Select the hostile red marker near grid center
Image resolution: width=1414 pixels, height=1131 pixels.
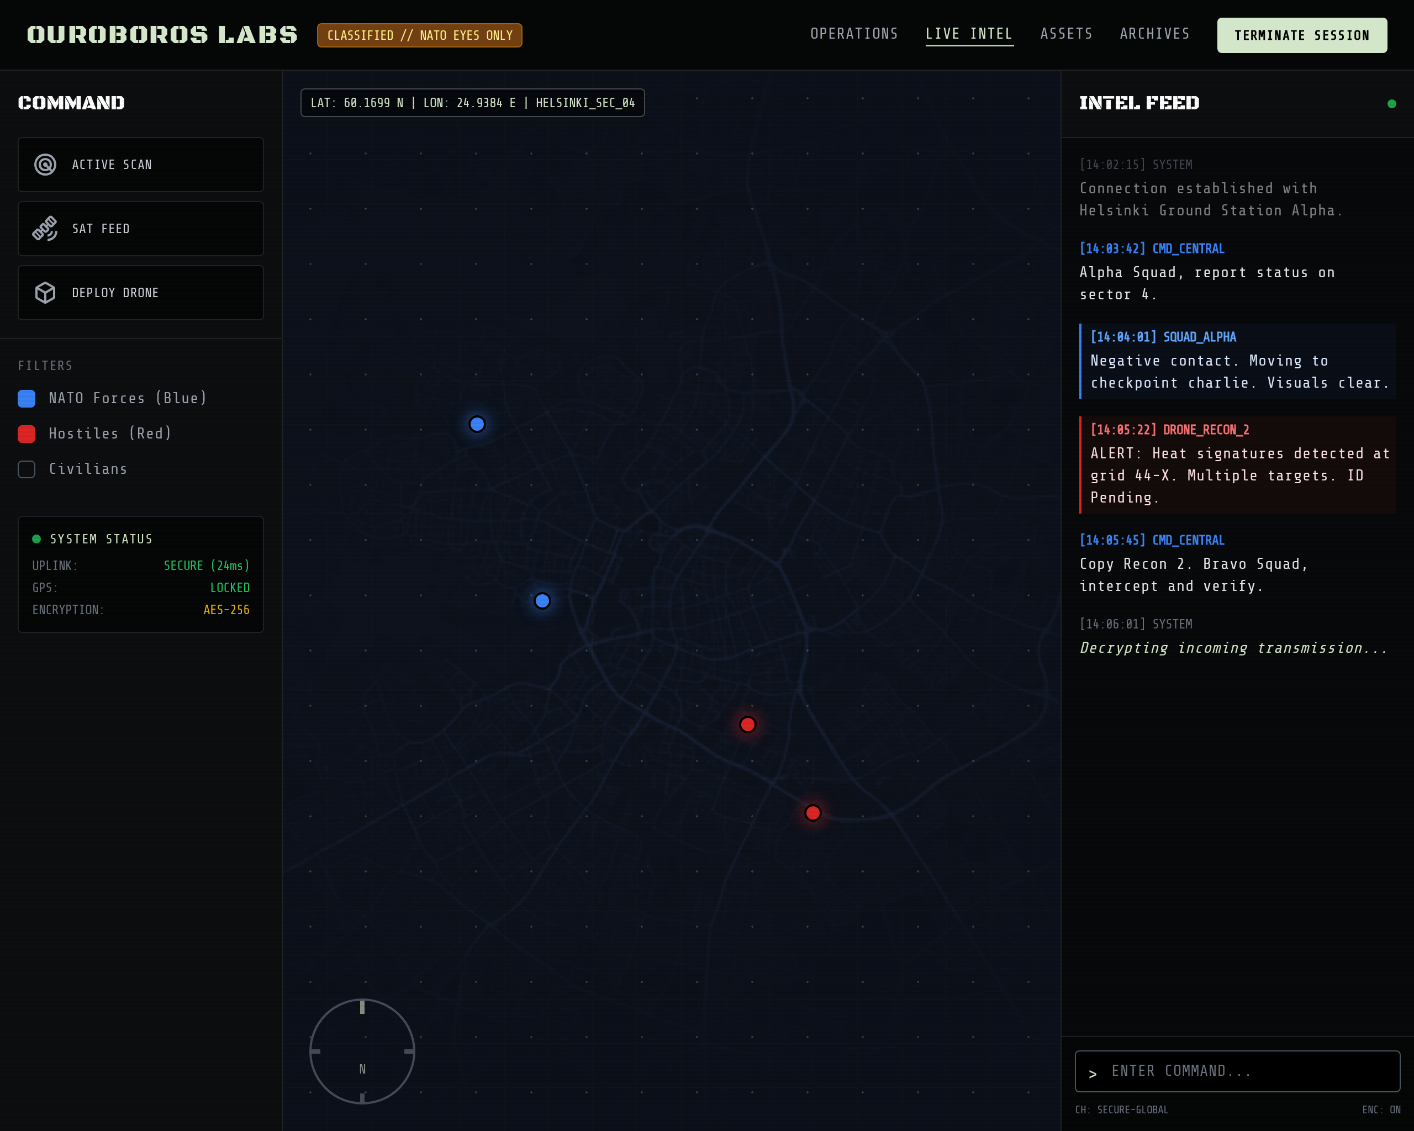[747, 725]
